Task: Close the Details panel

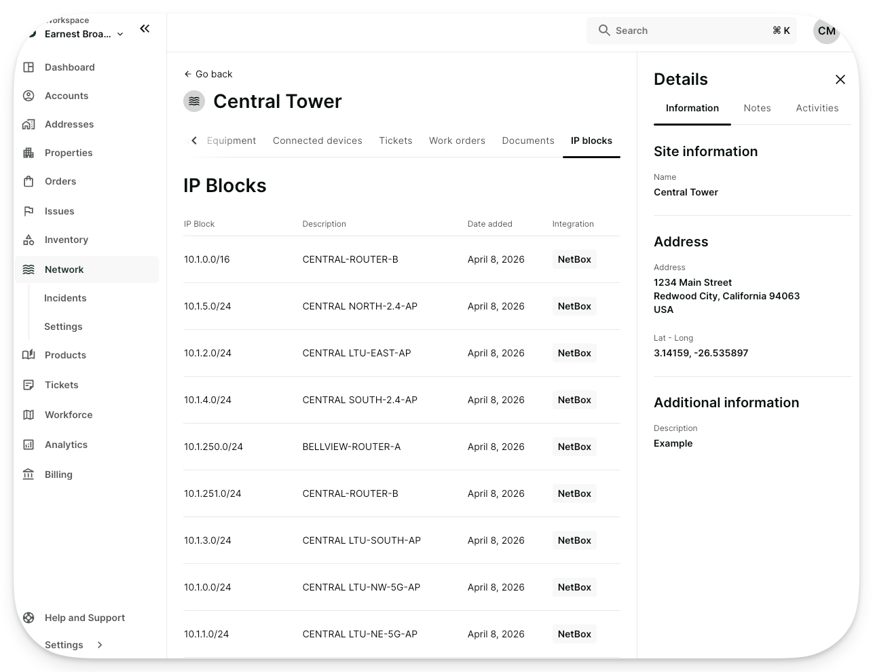Action: coord(840,79)
